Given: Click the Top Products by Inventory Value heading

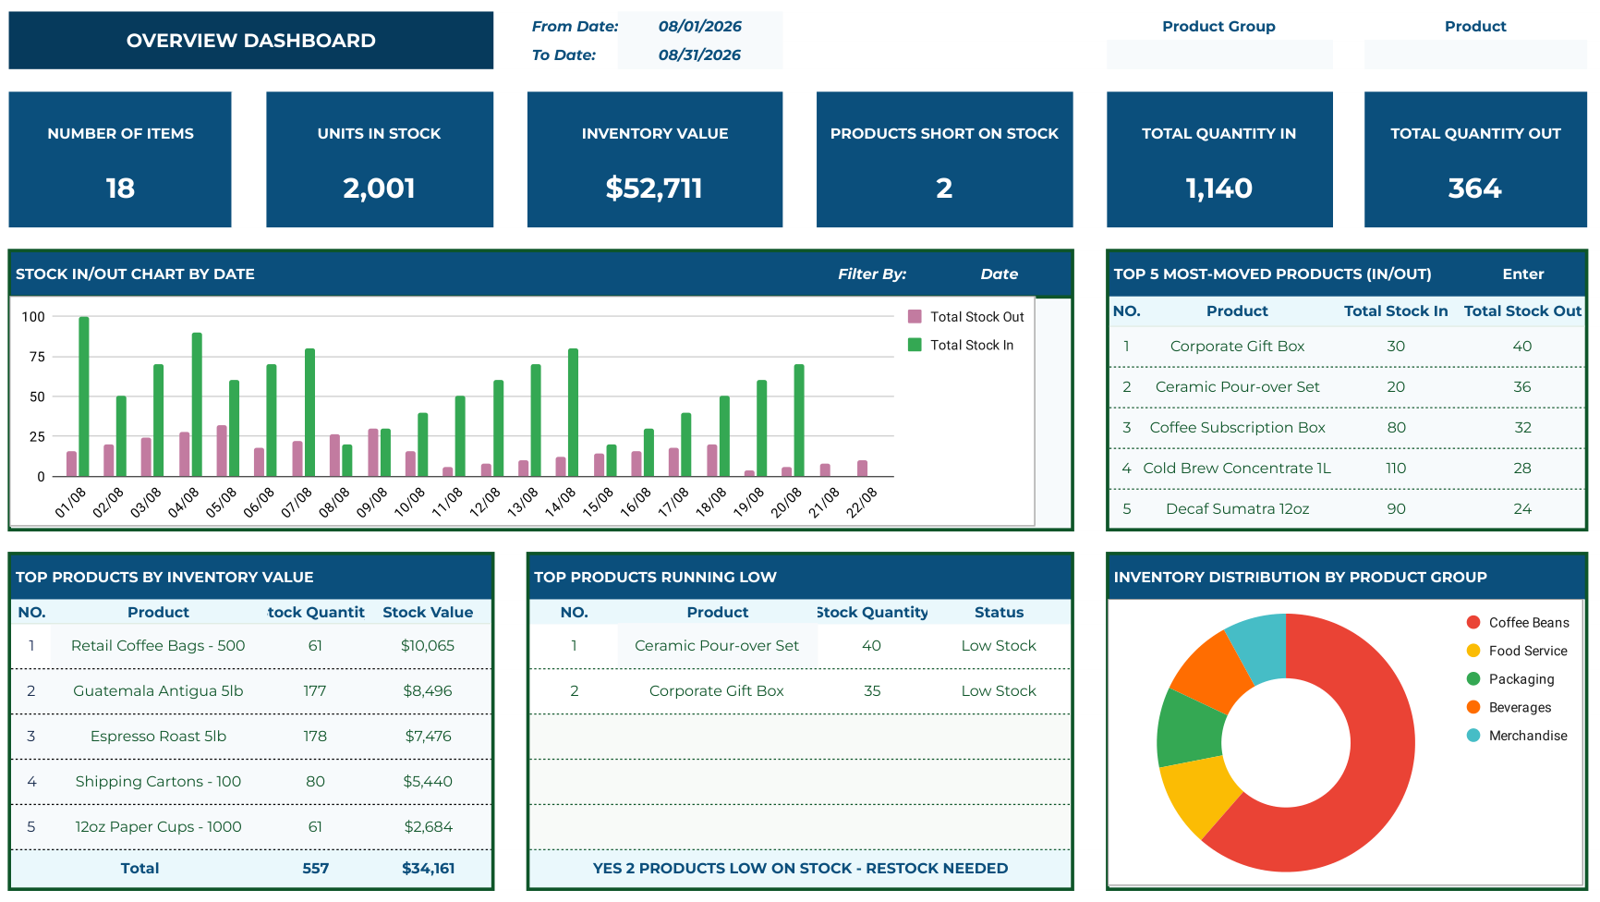Looking at the screenshot, I should point(164,577).
